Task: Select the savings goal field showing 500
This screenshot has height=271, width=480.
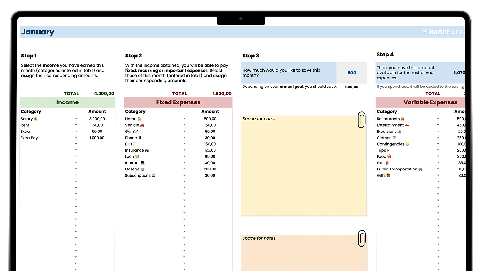Action: click(x=352, y=73)
